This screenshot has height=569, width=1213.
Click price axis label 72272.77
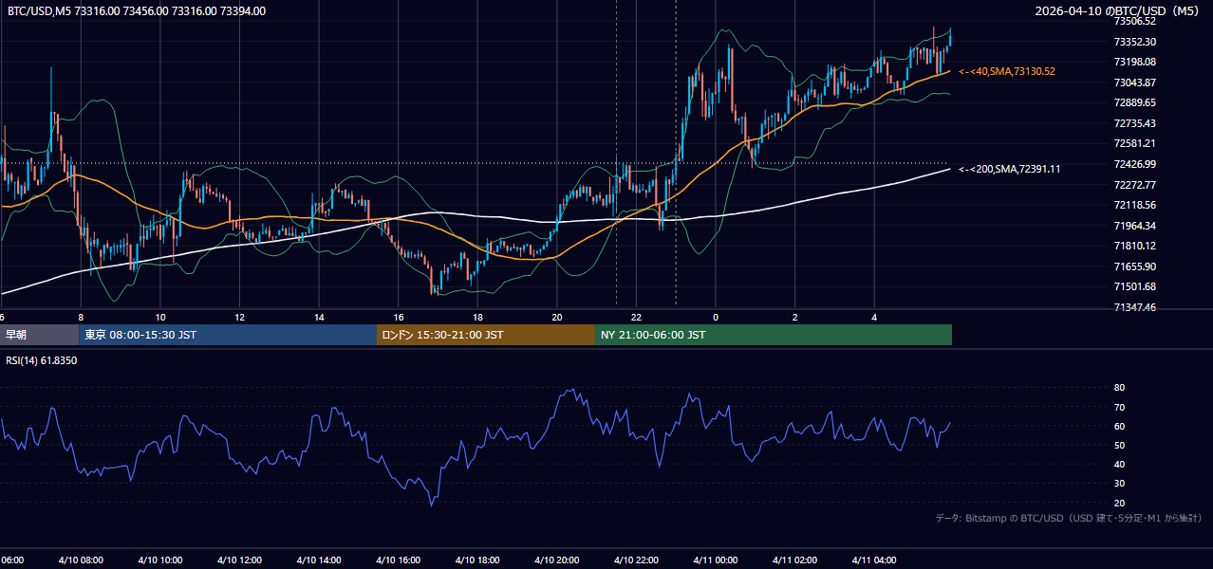[1134, 185]
